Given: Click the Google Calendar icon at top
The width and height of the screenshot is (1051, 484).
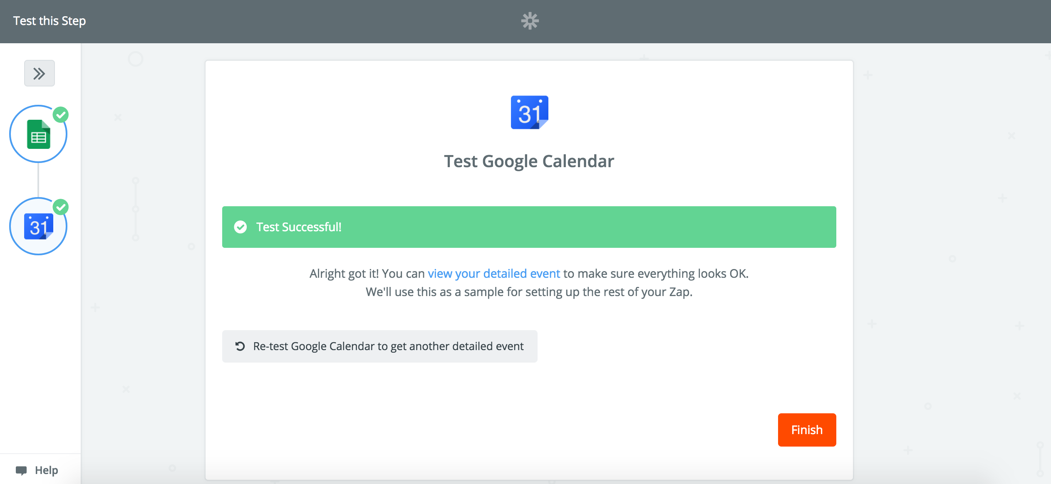Looking at the screenshot, I should click(x=530, y=112).
